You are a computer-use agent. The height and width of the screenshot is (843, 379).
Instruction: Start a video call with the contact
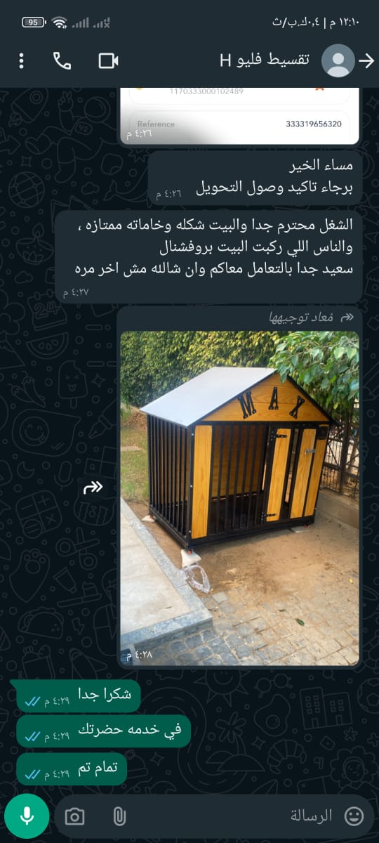pyautogui.click(x=108, y=61)
